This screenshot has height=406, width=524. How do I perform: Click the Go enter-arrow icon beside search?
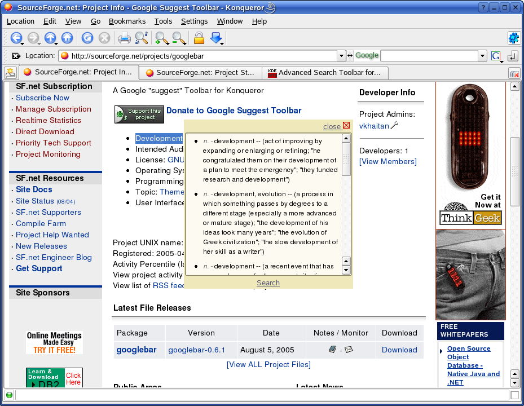pos(512,56)
